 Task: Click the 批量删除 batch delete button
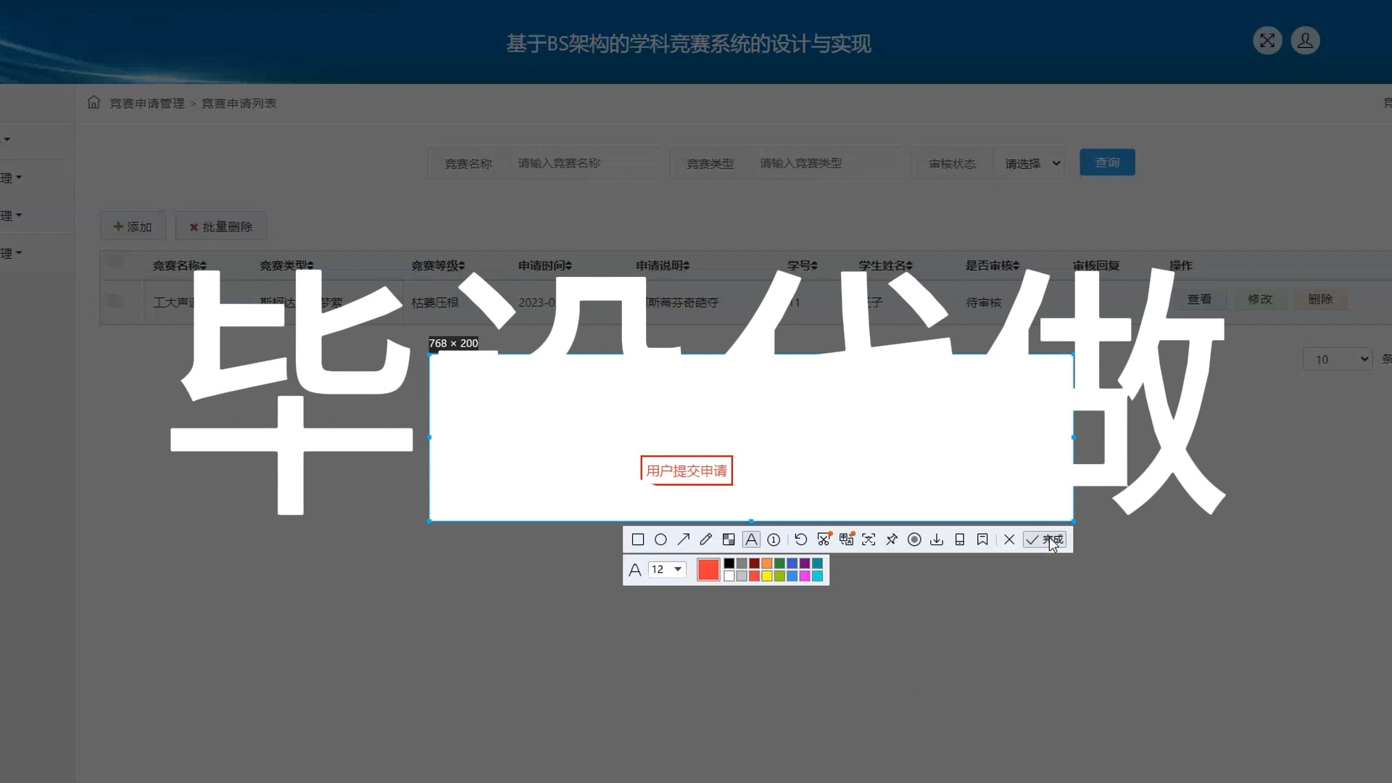click(221, 227)
